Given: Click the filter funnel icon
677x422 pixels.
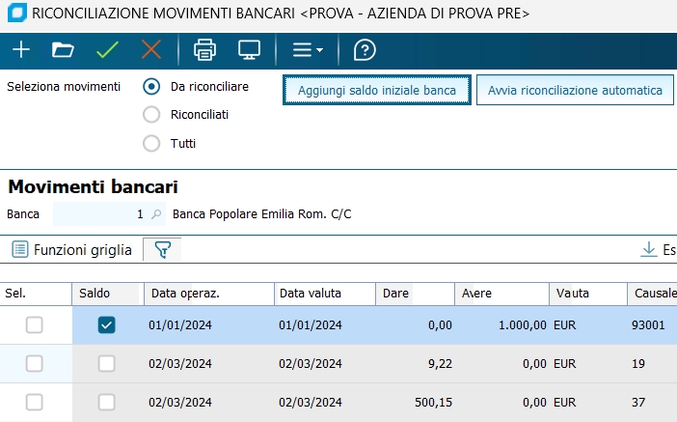Looking at the screenshot, I should tap(162, 250).
